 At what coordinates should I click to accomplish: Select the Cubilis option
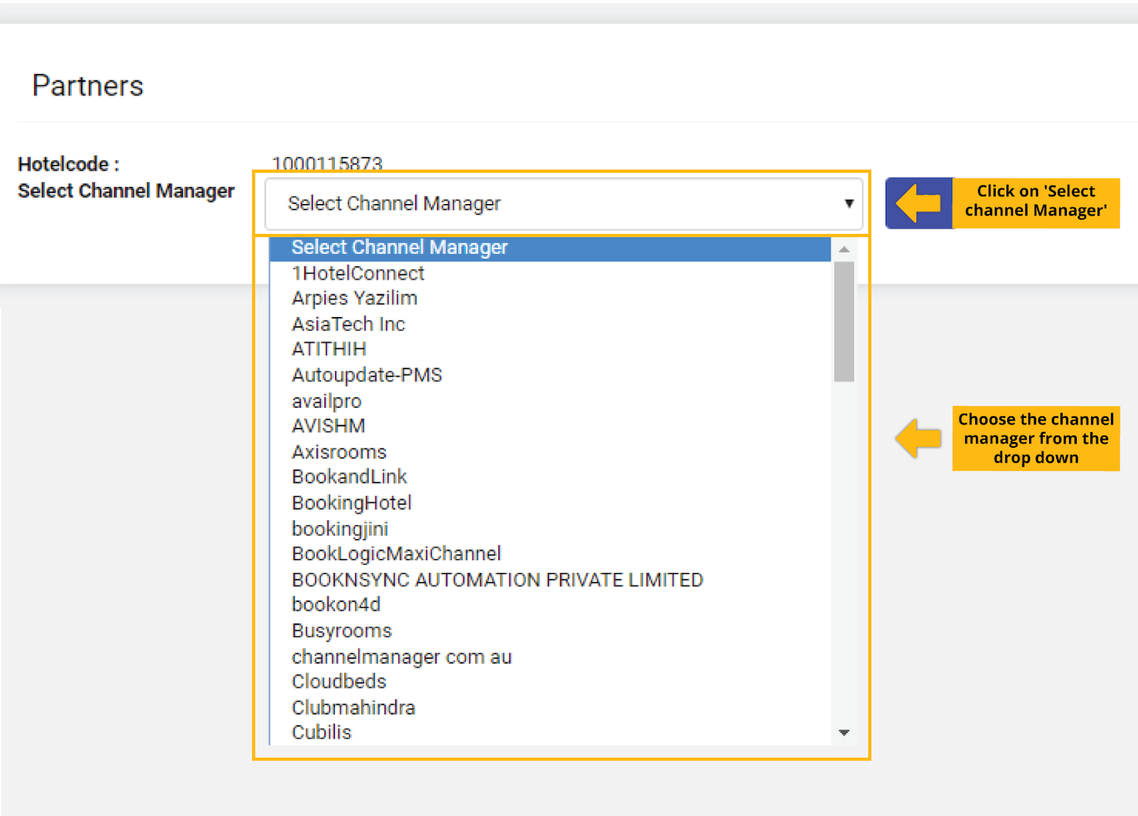point(321,731)
